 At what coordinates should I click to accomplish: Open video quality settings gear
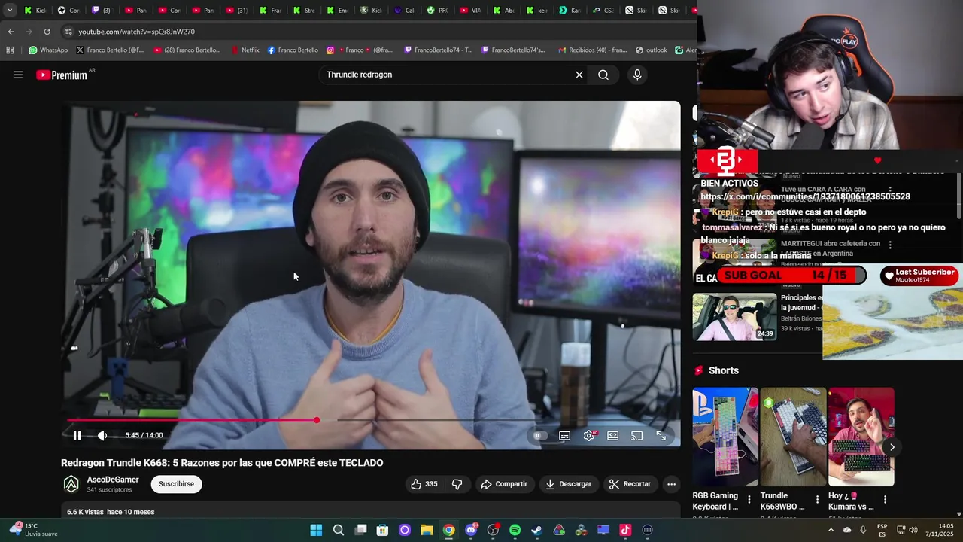tap(589, 435)
